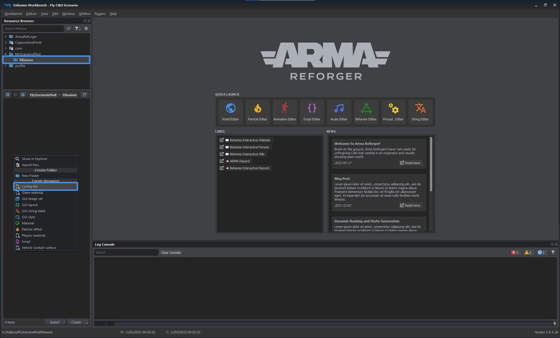Image resolution: width=560 pixels, height=338 pixels.
Task: Expand the ArmaReforger folder
Action: [5, 36]
